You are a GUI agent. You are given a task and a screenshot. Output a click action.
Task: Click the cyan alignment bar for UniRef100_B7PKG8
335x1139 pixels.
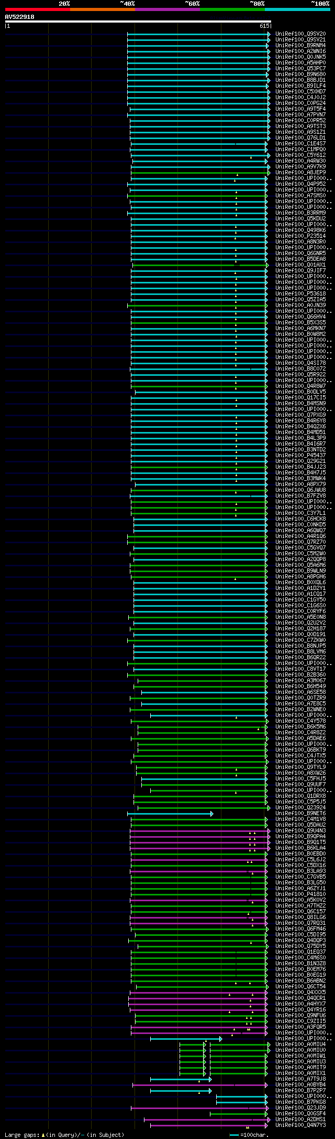(x=242, y=1103)
